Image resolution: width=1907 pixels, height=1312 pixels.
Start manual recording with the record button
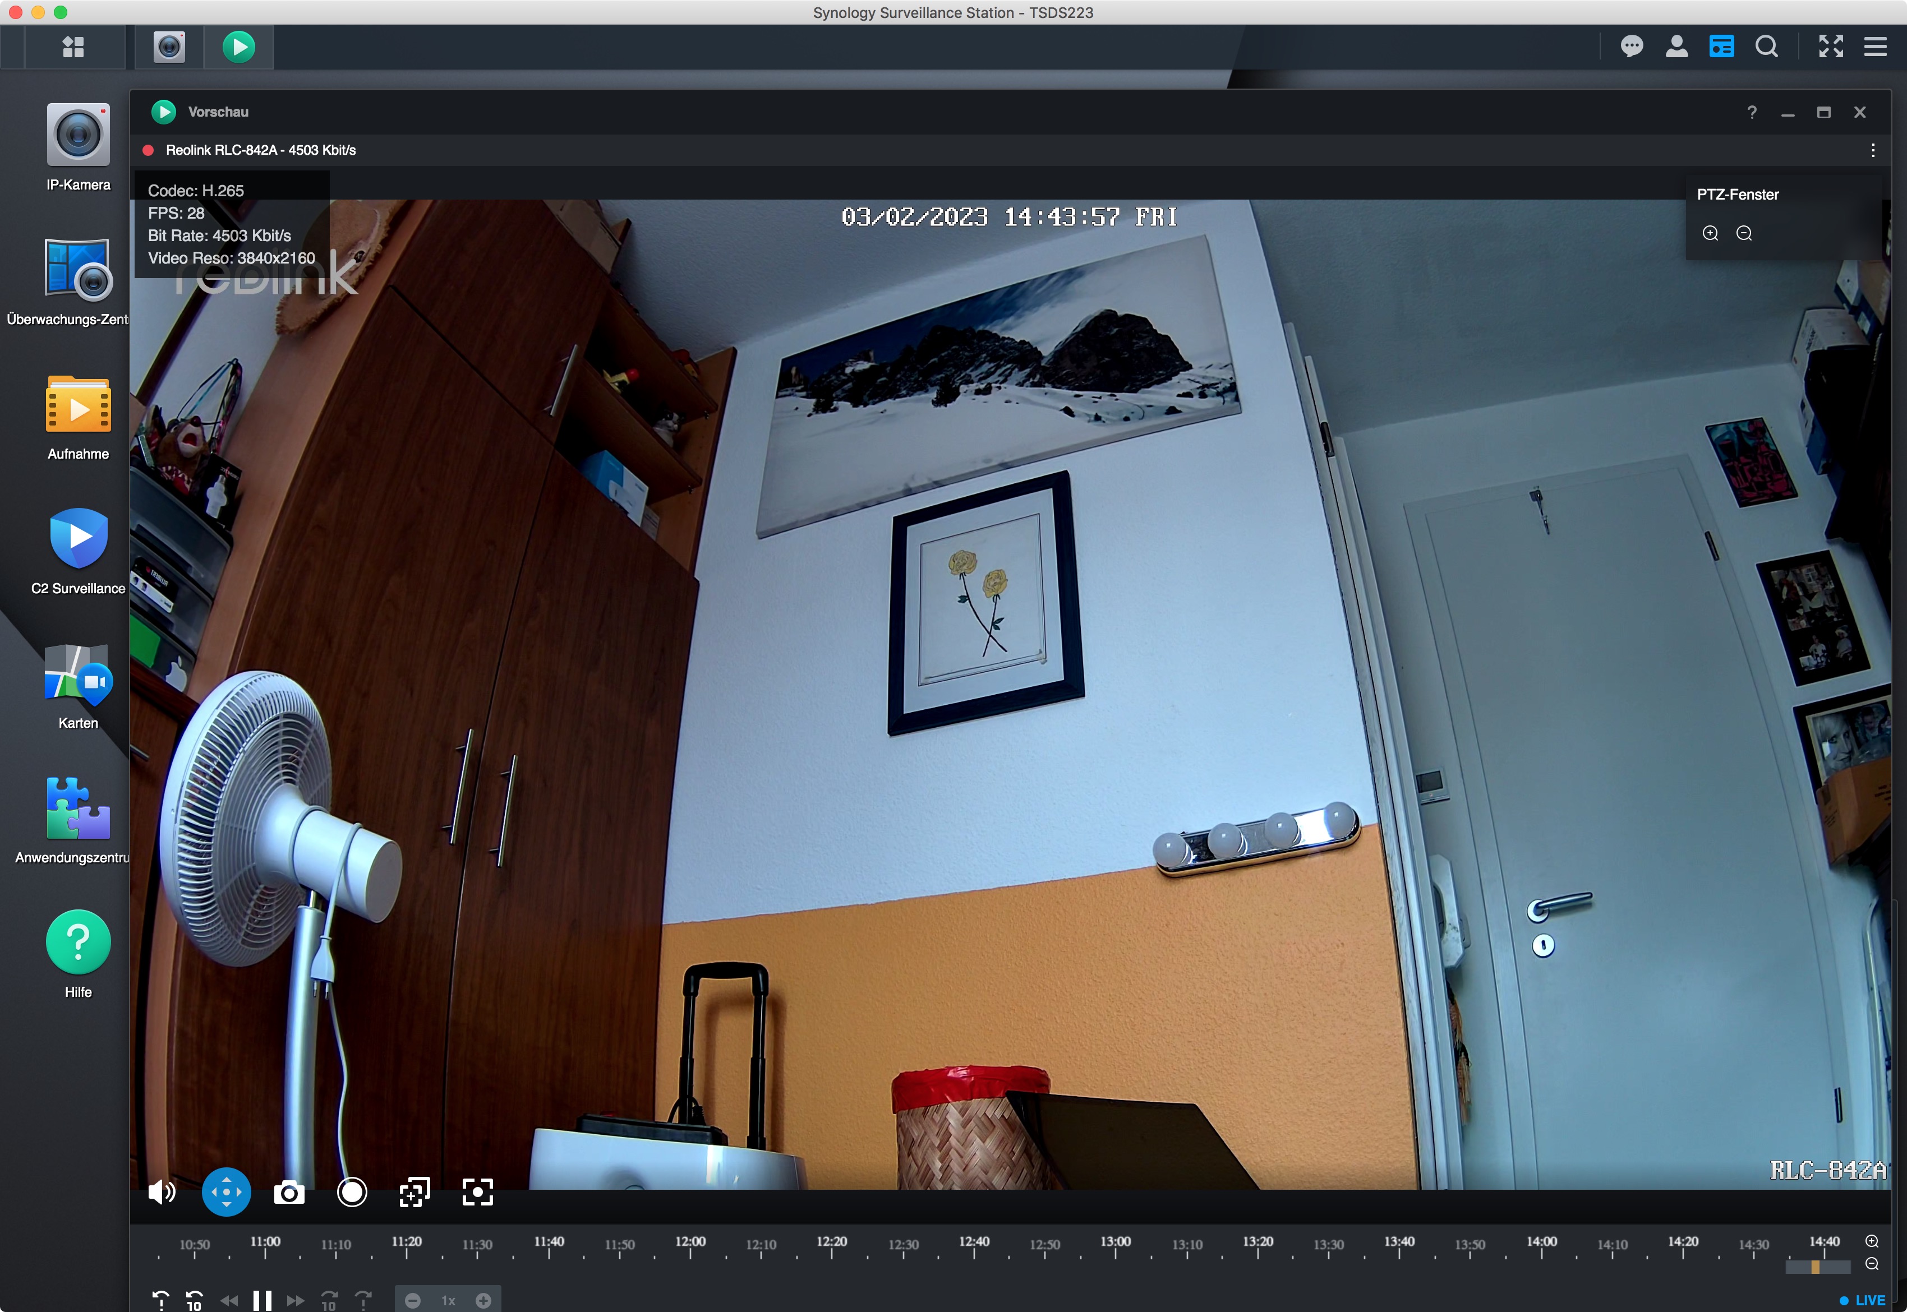coord(352,1192)
